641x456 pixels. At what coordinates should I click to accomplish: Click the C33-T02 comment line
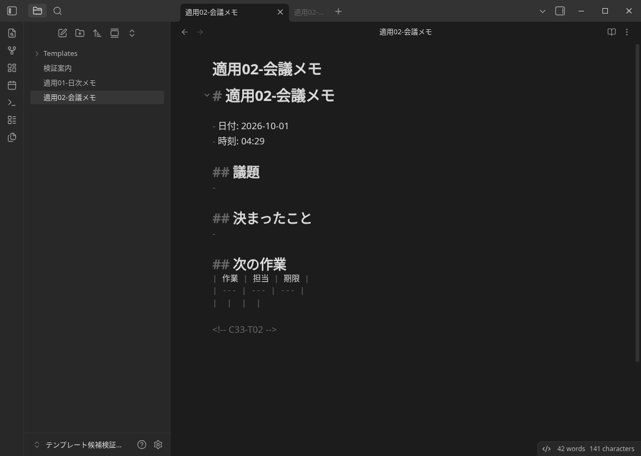[x=244, y=330]
